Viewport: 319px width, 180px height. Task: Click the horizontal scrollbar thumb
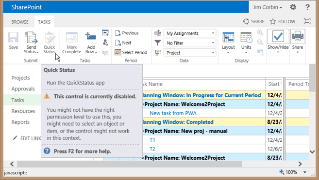tap(130, 164)
